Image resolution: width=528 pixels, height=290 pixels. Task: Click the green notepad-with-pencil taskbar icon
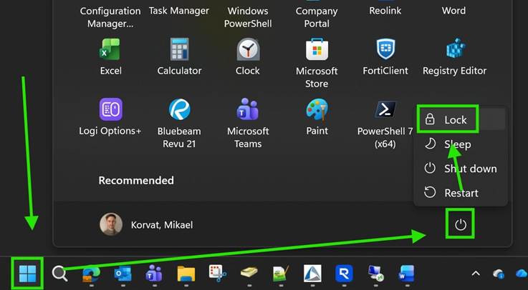281,274
